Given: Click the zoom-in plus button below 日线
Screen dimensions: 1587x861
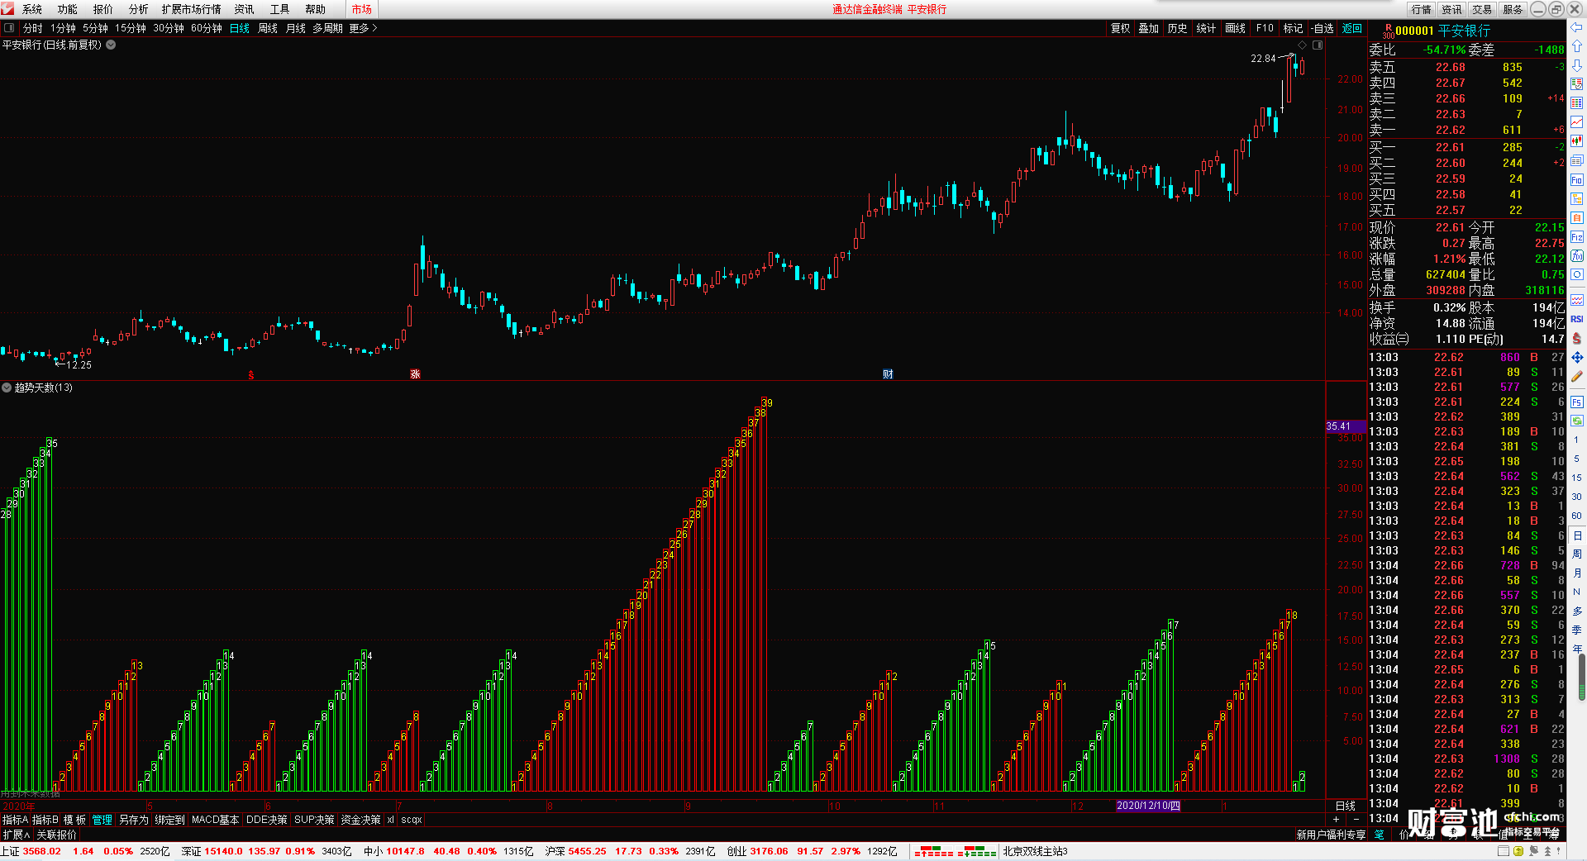Looking at the screenshot, I should click(x=1336, y=819).
